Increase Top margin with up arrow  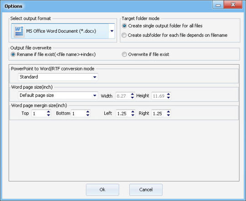(x=48, y=111)
